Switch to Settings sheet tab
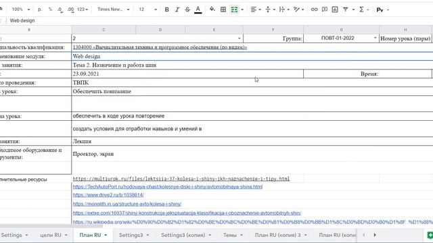The image size is (433, 243). [12, 235]
